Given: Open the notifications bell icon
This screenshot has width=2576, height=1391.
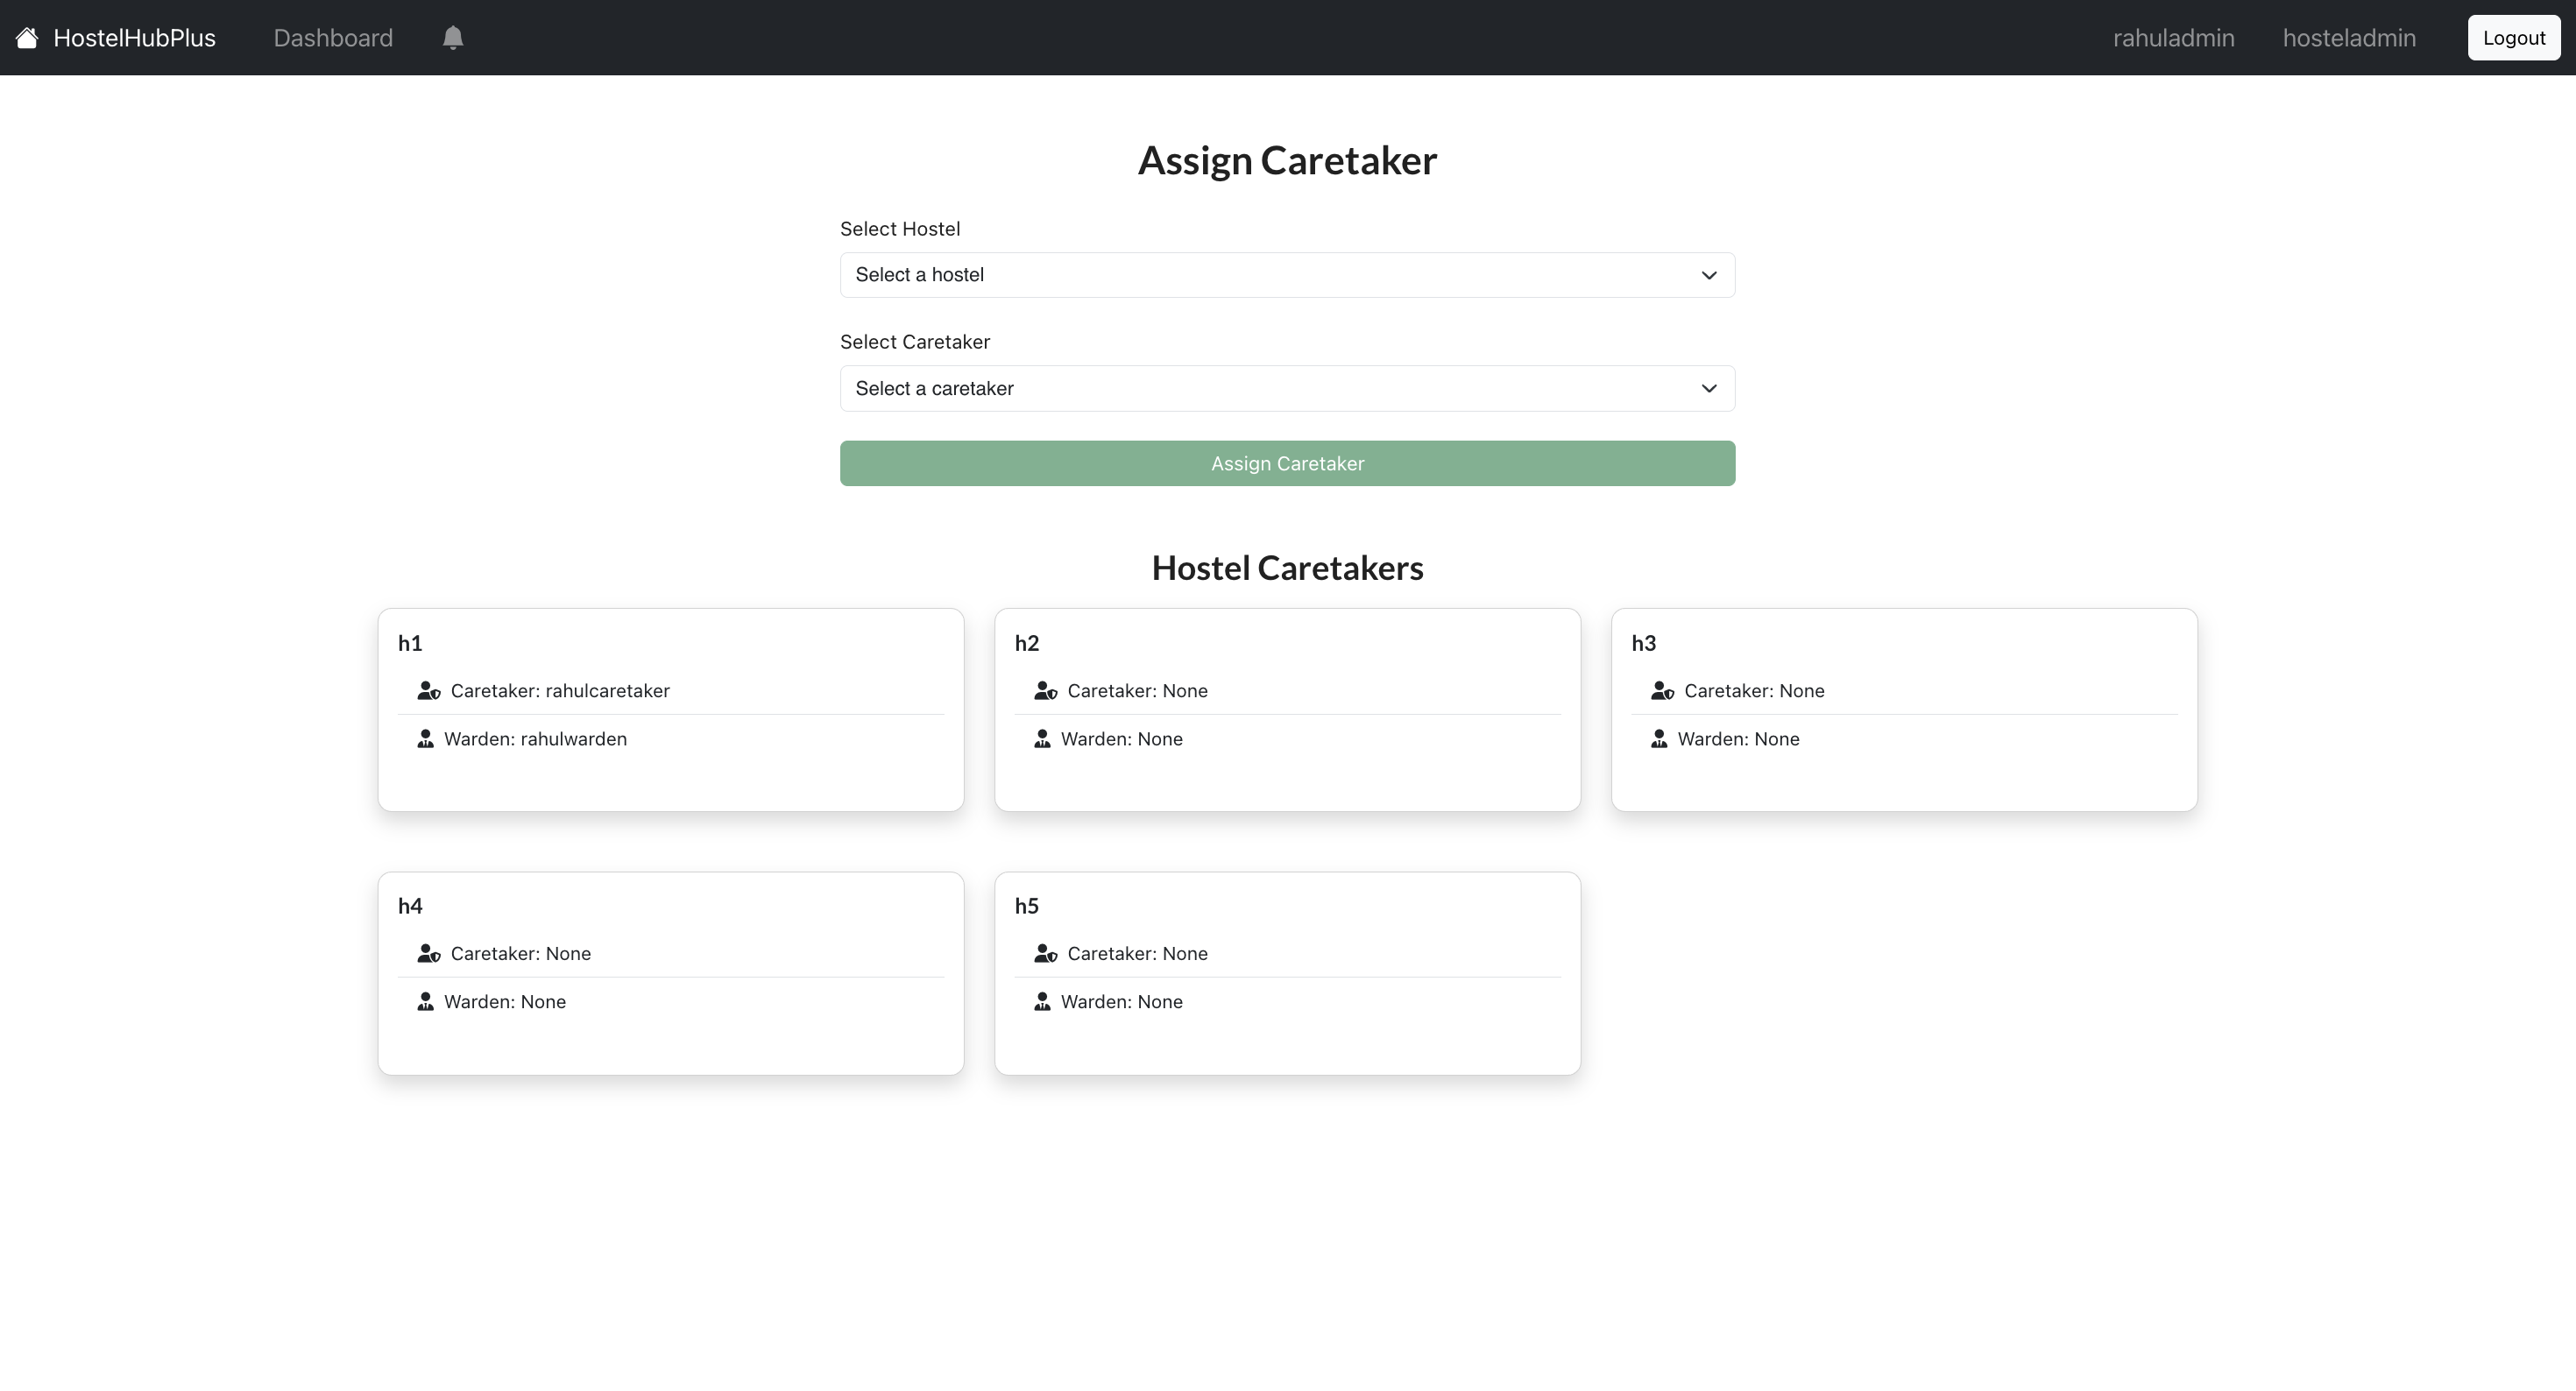Looking at the screenshot, I should point(453,38).
